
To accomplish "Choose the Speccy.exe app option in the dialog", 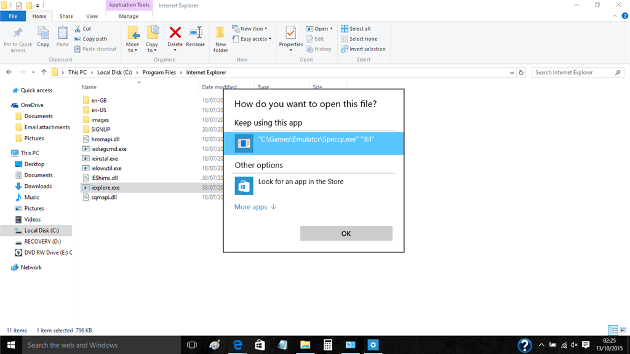I will point(313,143).
